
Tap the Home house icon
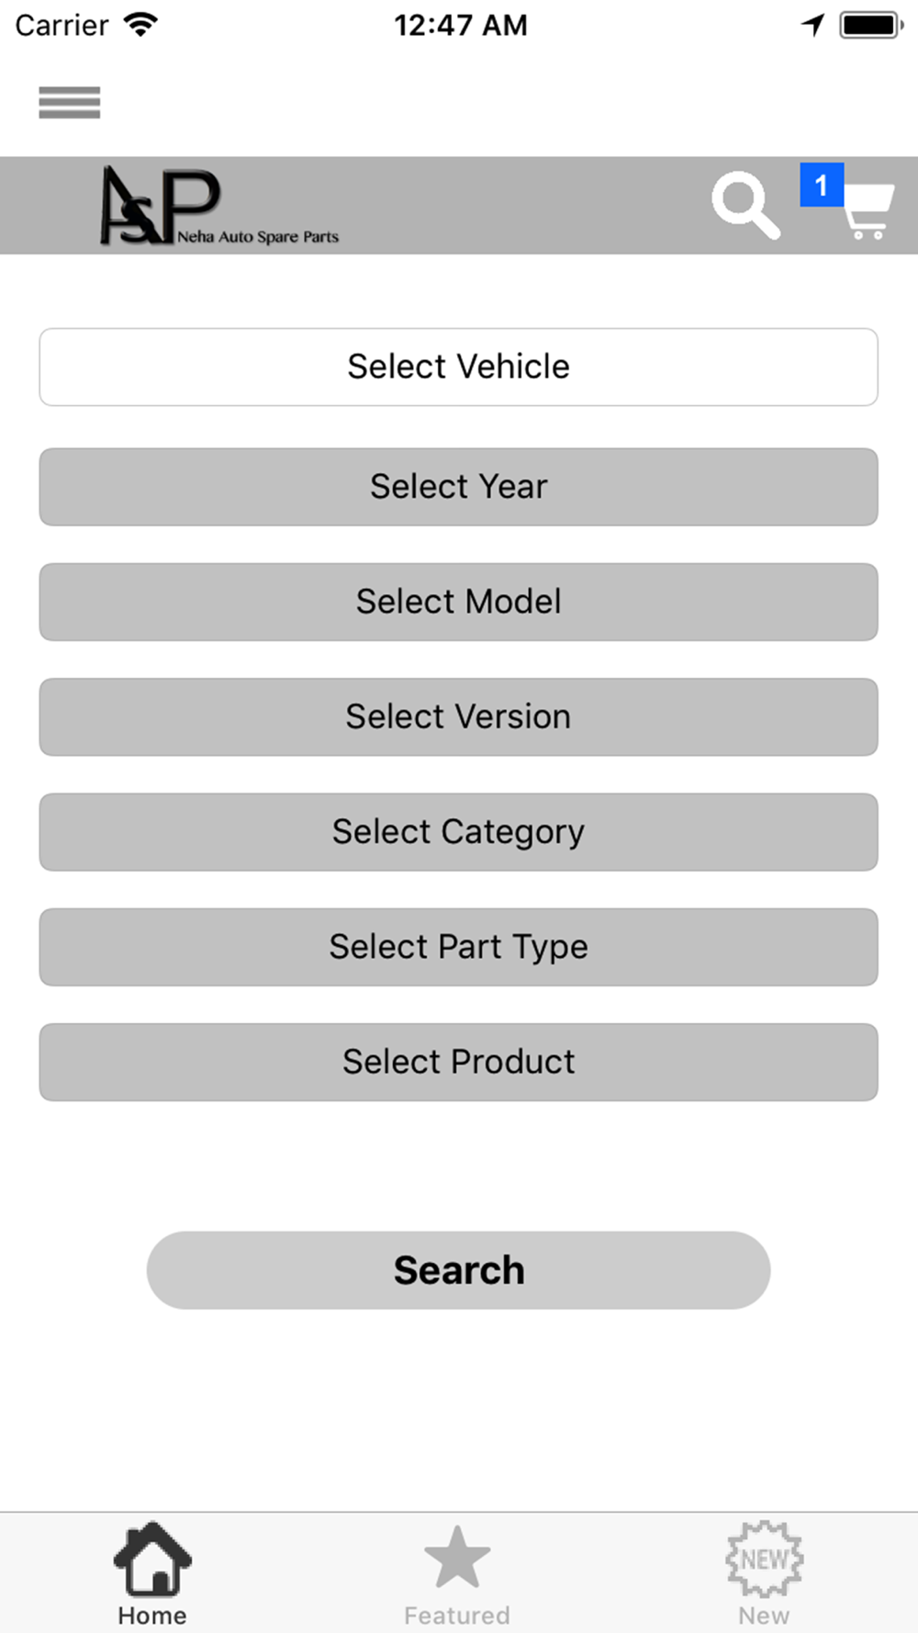(152, 1558)
